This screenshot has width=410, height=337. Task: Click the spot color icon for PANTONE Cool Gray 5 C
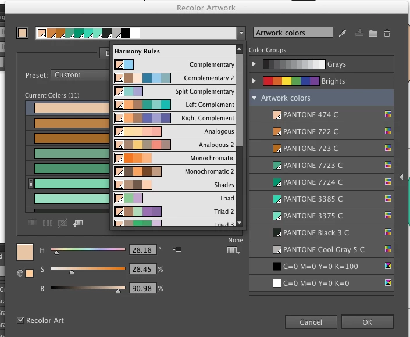click(x=388, y=249)
